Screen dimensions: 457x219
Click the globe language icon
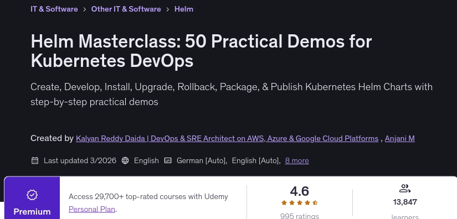[x=125, y=160]
